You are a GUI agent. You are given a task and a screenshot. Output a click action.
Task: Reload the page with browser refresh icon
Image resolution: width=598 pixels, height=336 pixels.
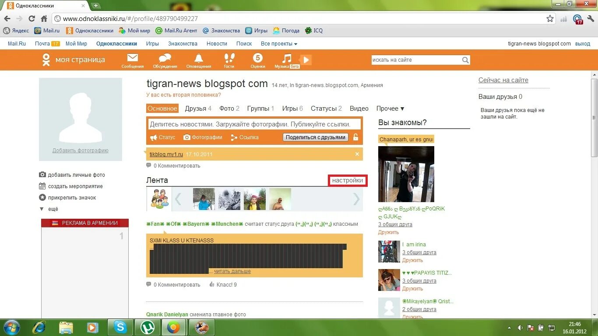point(32,19)
